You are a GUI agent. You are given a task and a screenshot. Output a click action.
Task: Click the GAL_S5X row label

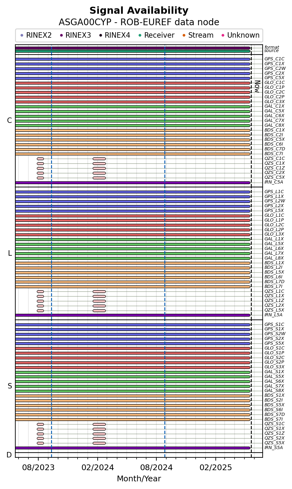click(274, 377)
